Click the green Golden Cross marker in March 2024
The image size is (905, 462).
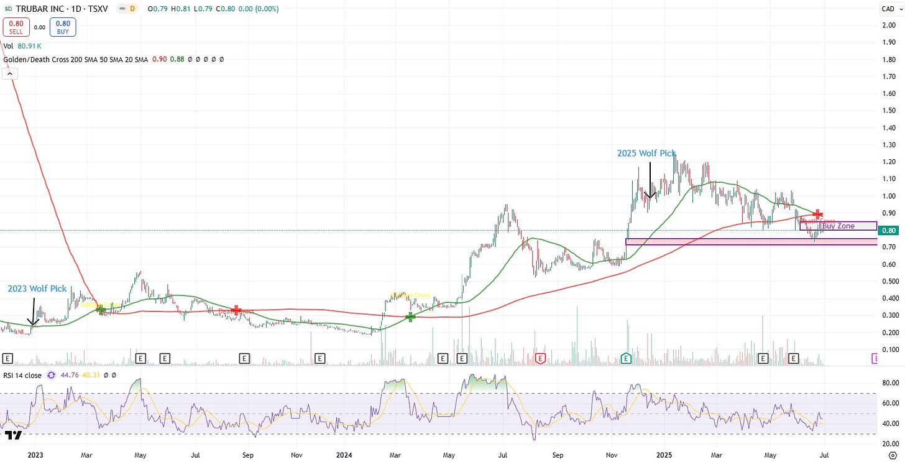[410, 316]
